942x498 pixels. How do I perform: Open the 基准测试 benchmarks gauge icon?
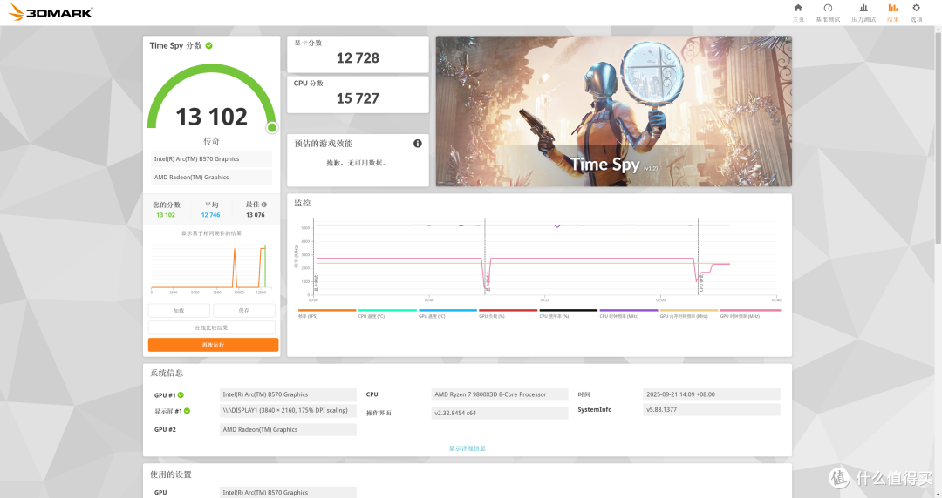[x=828, y=8]
